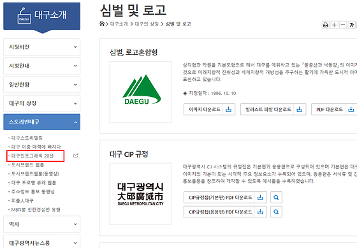Expand the 시정안내 menu
The image size is (357, 248).
coord(41,66)
